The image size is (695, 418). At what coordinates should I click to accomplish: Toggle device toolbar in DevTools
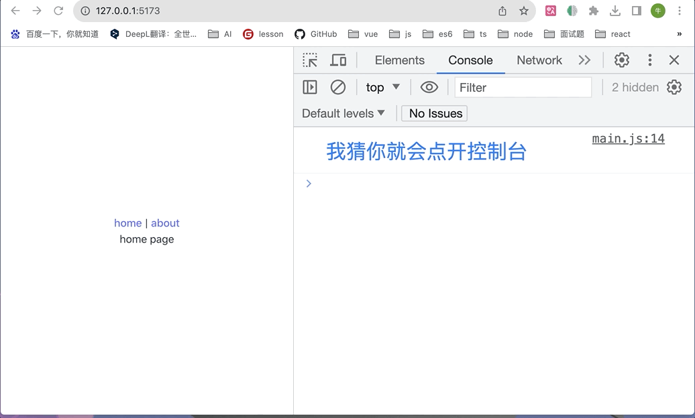[338, 60]
